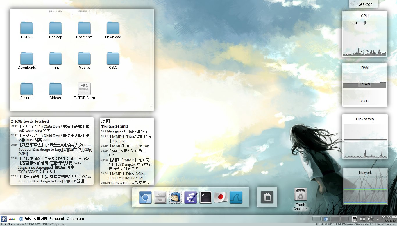The image size is (397, 226).
Task: Open the Musics folder
Action: (84, 60)
